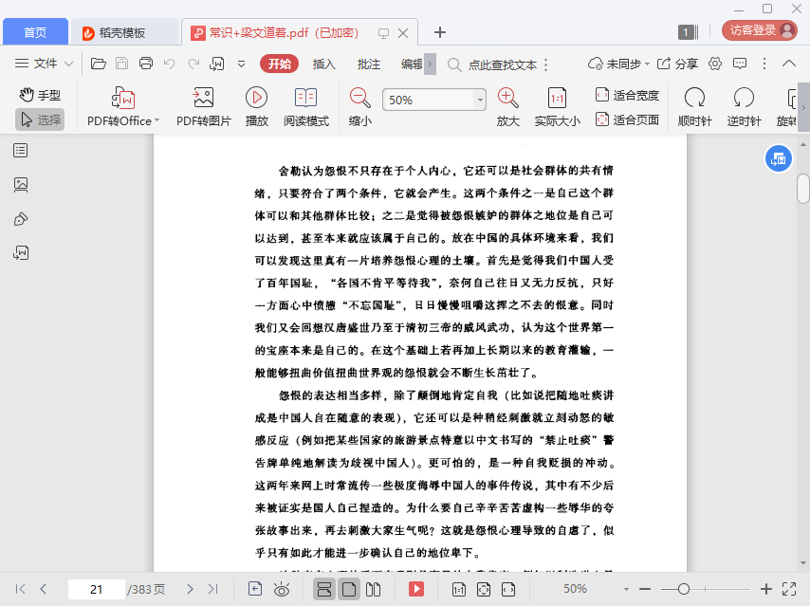Switch to the 稻壳模板 tab
The width and height of the screenshot is (810, 606).
tap(124, 32)
